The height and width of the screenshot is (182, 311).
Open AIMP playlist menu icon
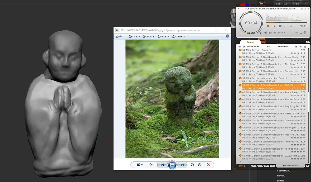coord(297,47)
